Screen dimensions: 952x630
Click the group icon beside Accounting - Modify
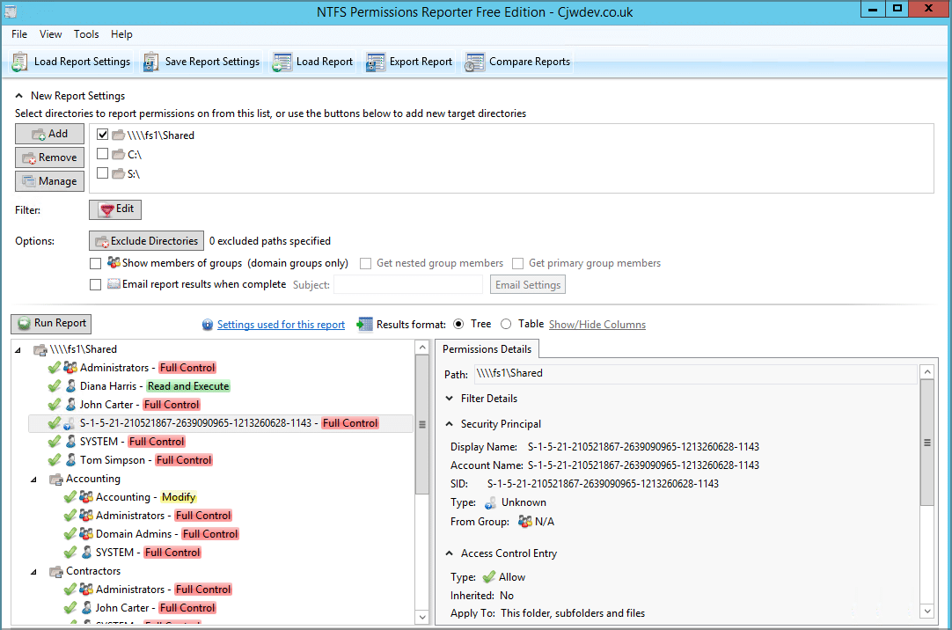(x=86, y=496)
